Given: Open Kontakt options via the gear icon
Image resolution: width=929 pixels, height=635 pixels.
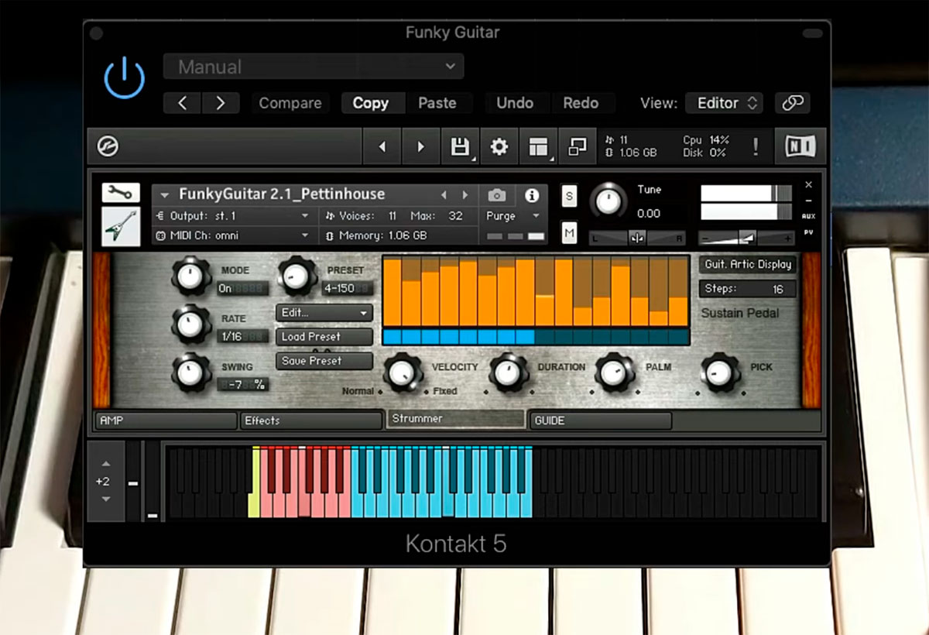Looking at the screenshot, I should coord(499,146).
